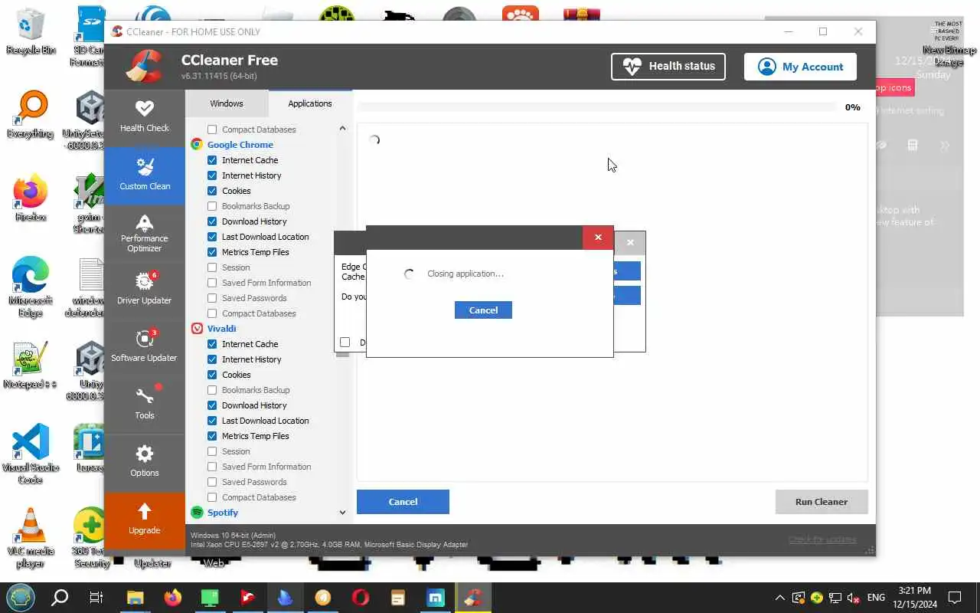Screen dimensions: 980x613
Task: Click the ENG language indicator in tray
Action: tap(876, 598)
